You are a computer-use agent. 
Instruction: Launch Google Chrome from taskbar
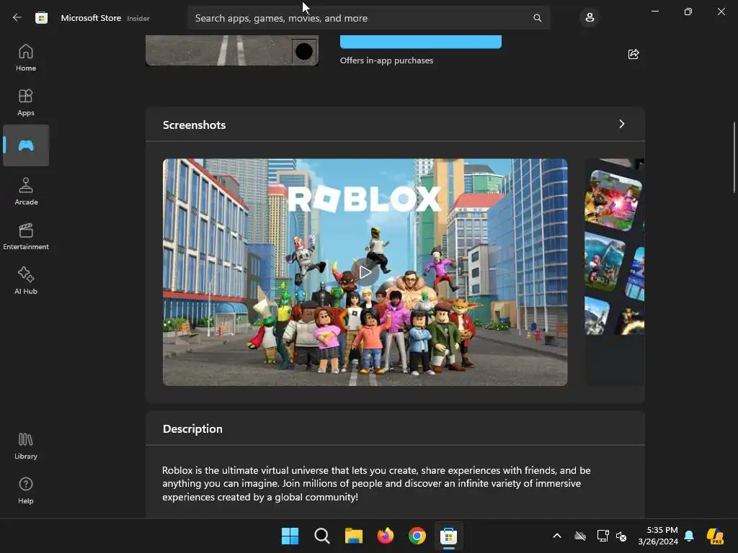click(x=417, y=536)
